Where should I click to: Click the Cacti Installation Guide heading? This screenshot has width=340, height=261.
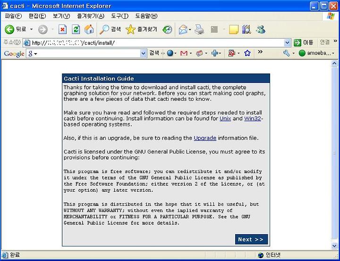[x=99, y=79]
